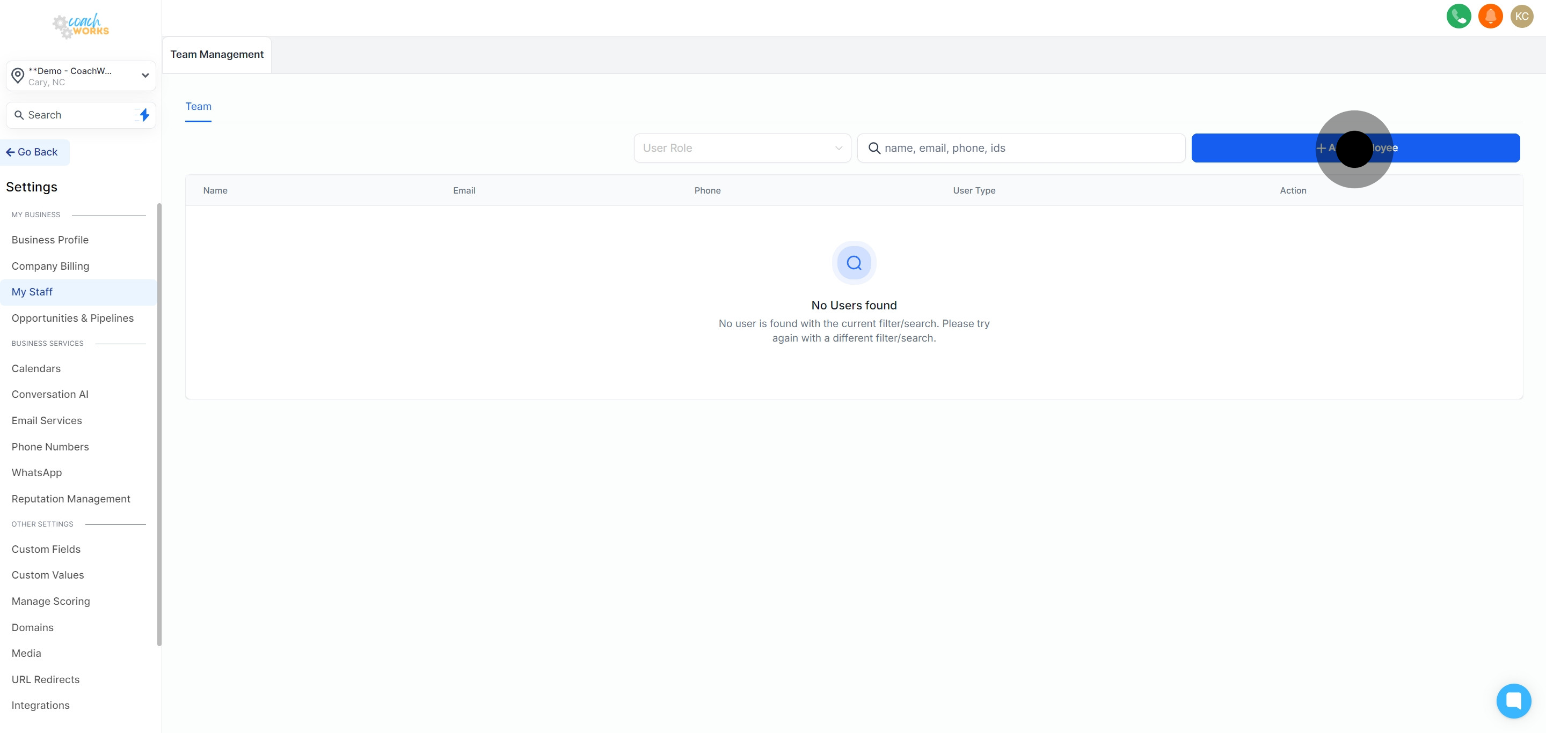Open the Team Management tab

[x=217, y=55]
